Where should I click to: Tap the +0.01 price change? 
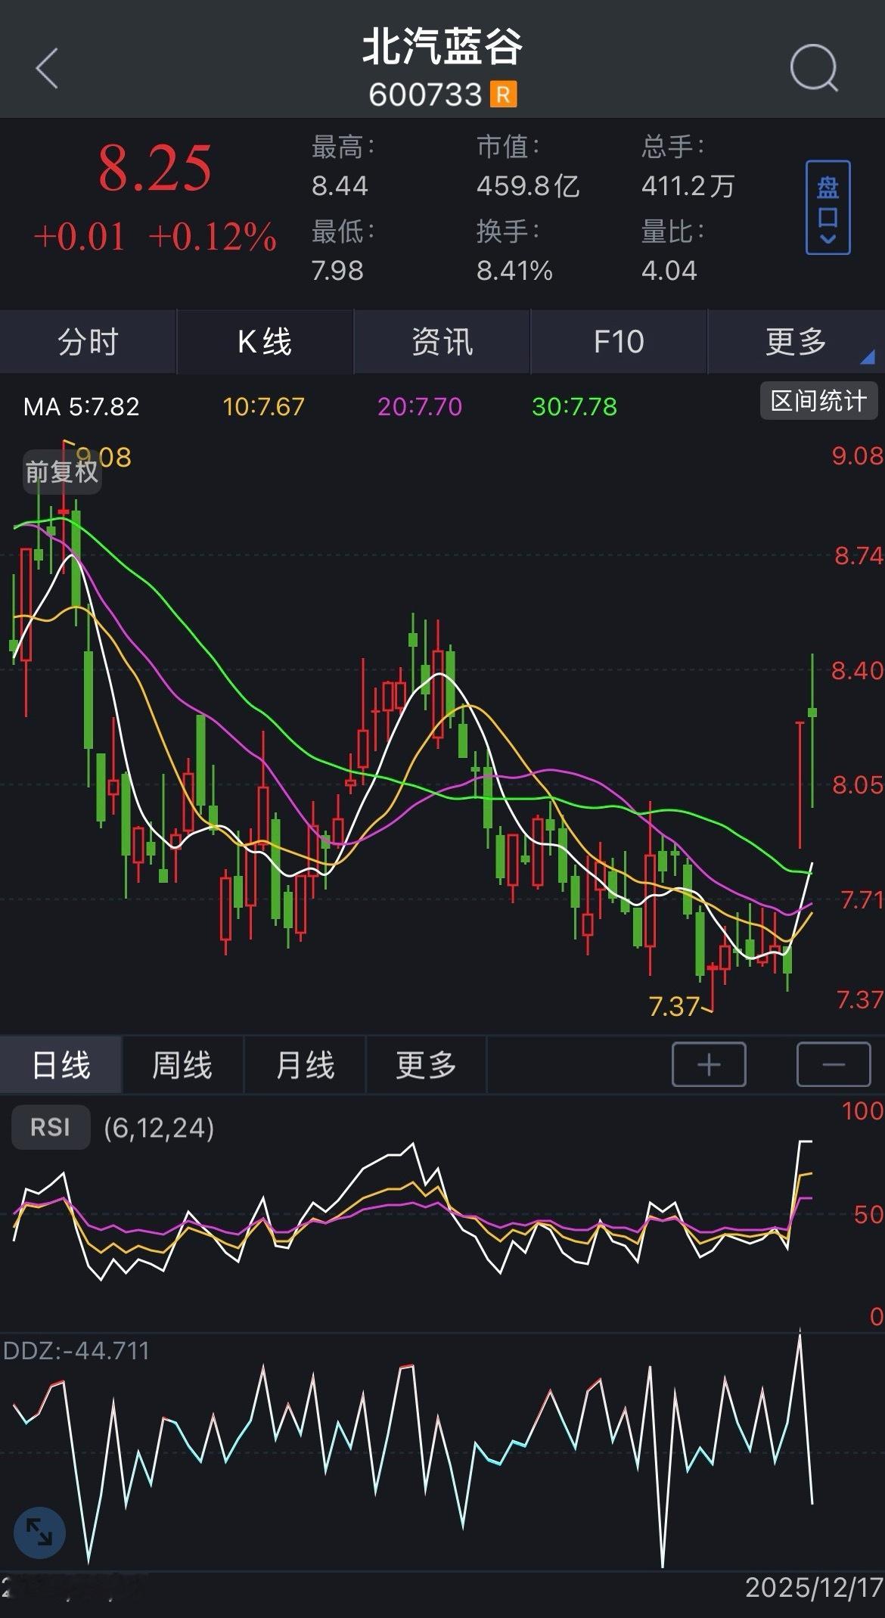click(79, 237)
